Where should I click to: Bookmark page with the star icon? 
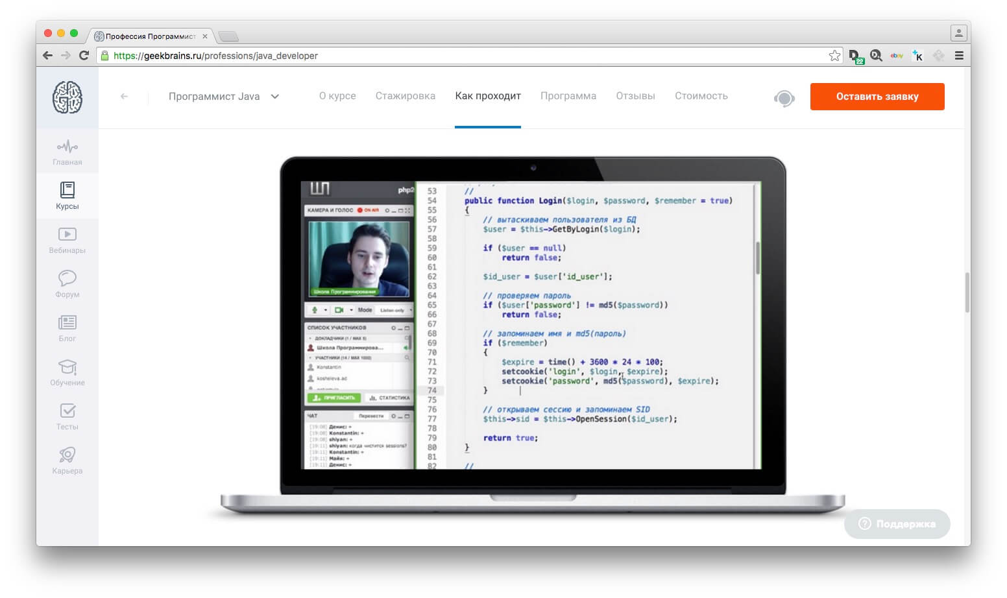pyautogui.click(x=834, y=56)
